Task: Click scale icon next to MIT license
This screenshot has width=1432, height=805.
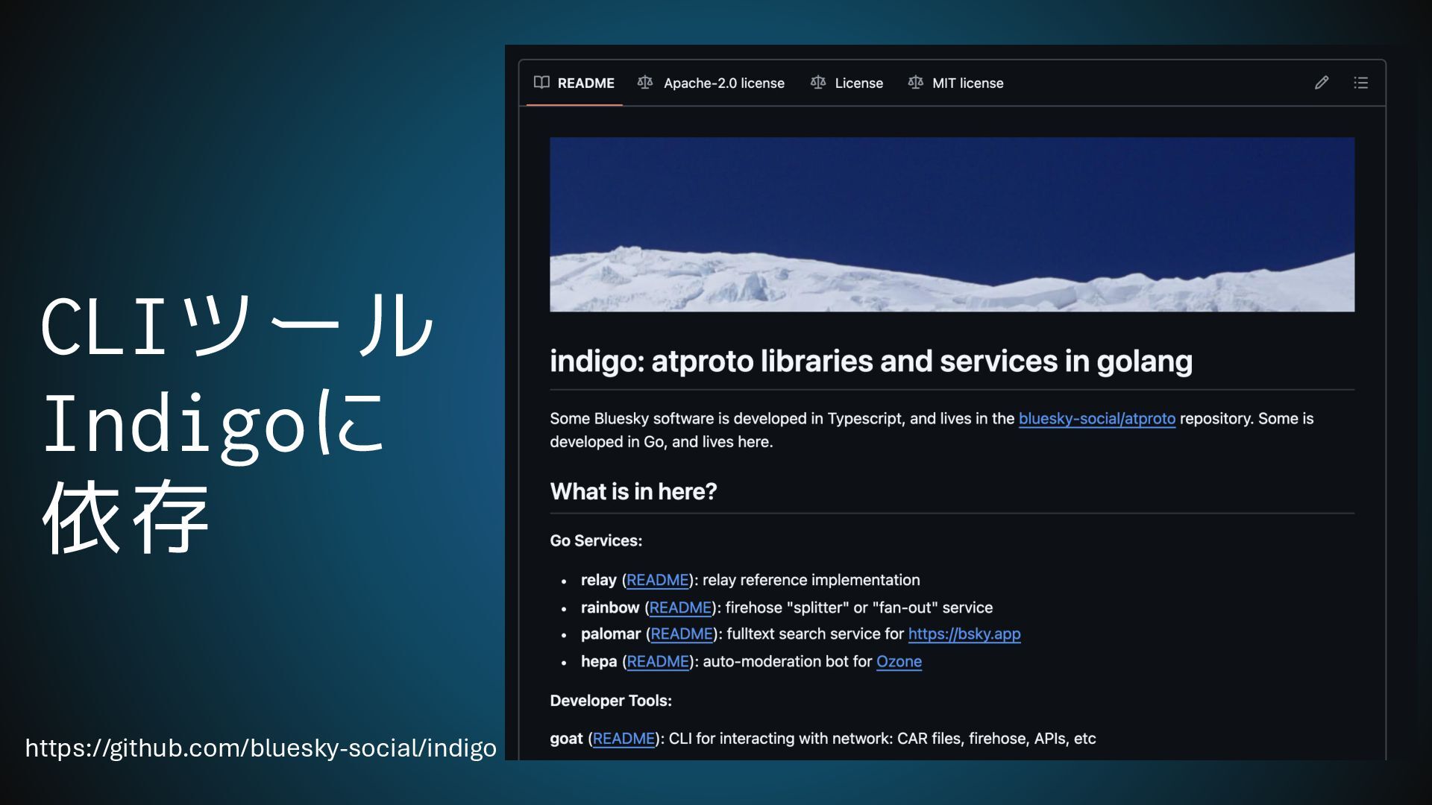Action: [x=915, y=82]
